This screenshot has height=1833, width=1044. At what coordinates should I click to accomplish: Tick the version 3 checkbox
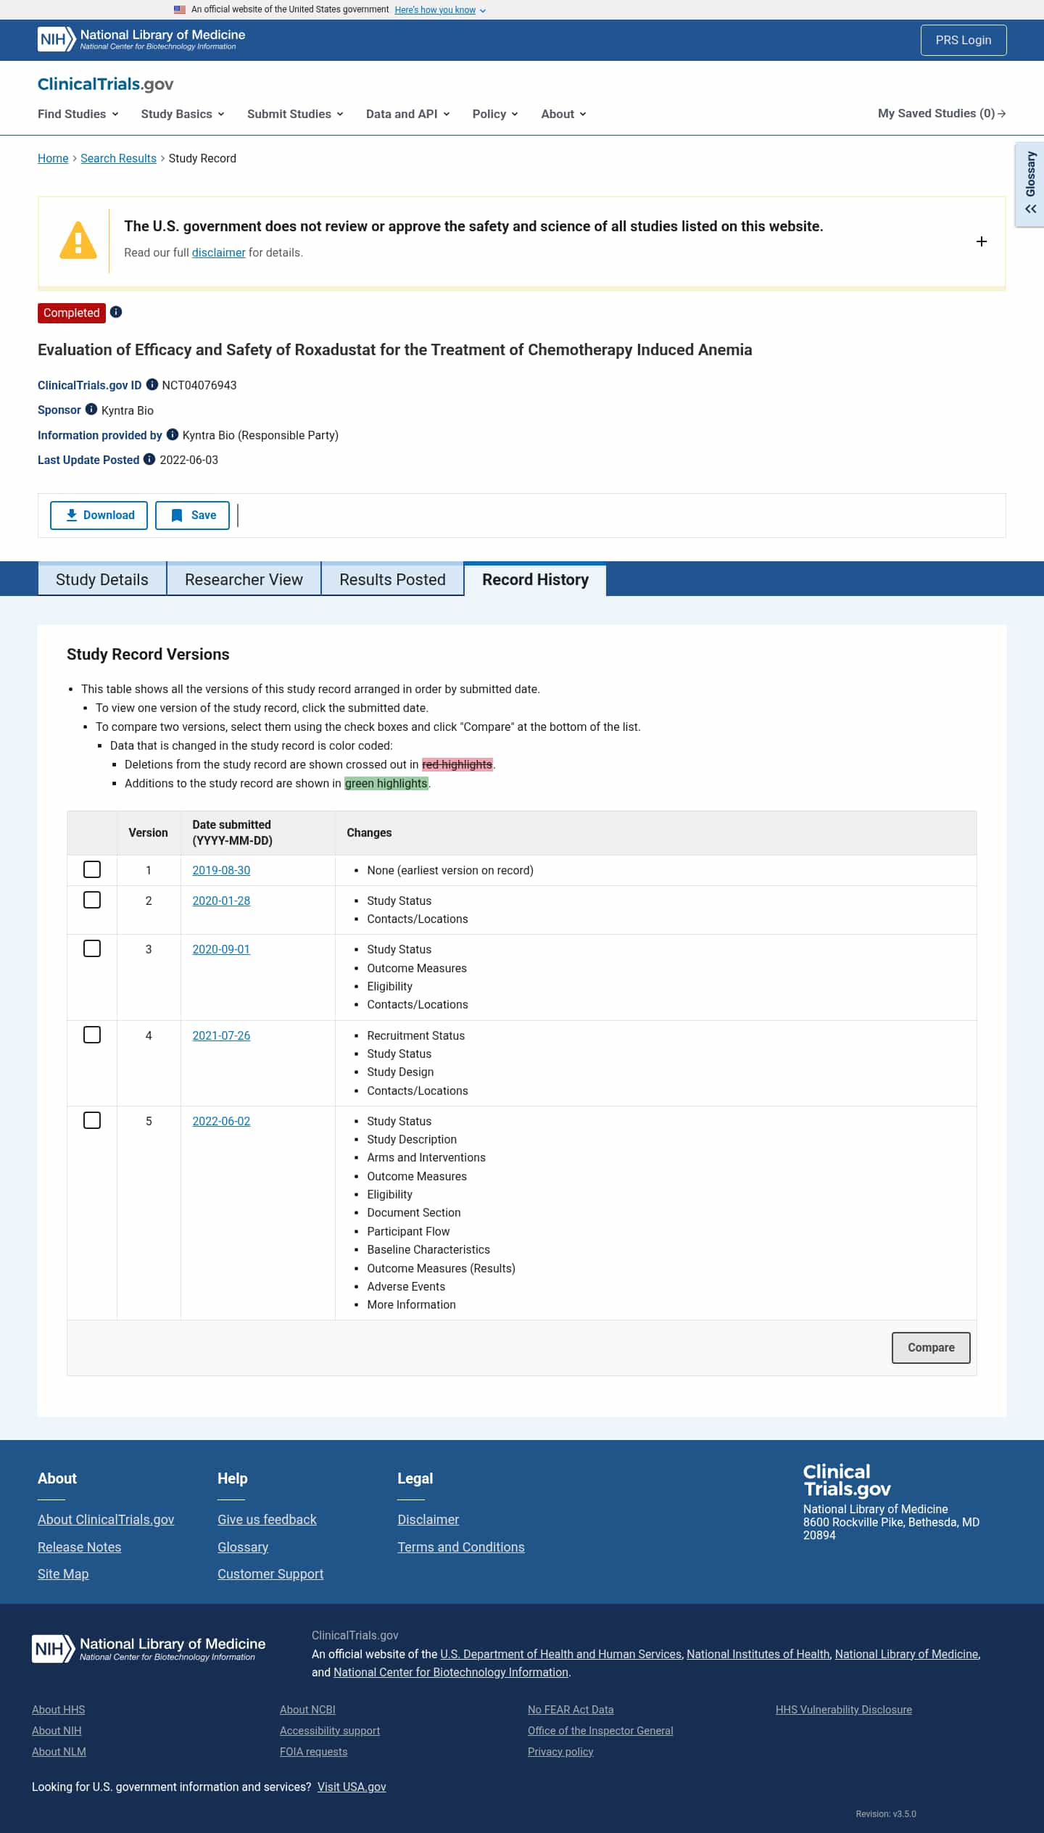point(92,948)
